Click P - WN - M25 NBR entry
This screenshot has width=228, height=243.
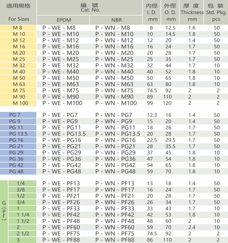pos(114,59)
